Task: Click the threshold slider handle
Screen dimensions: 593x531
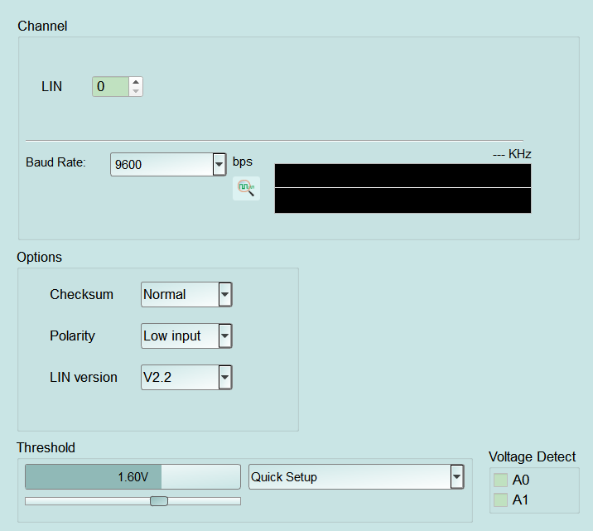Action: [159, 501]
